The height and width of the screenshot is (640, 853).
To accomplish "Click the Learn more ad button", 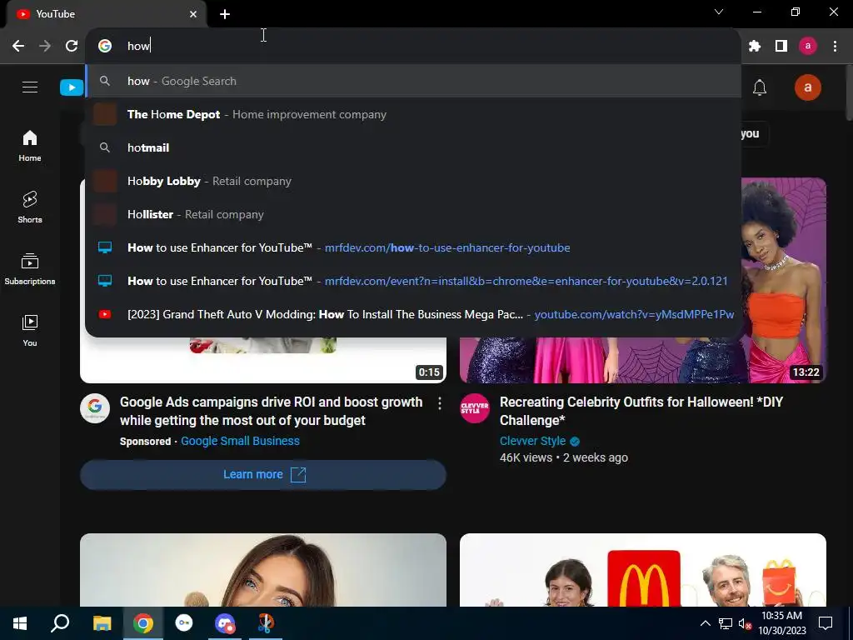I will point(263,474).
